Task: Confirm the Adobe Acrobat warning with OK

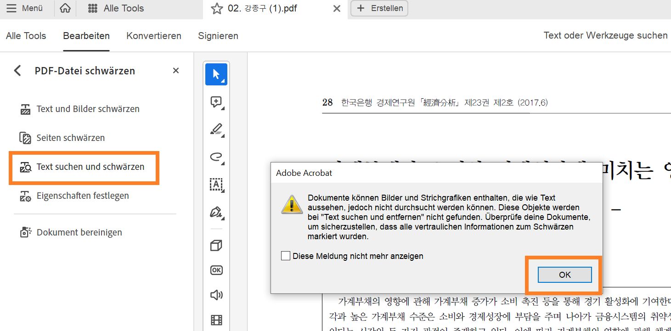Action: click(564, 275)
